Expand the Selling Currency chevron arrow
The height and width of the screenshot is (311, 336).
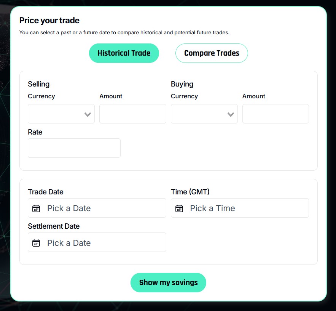click(x=88, y=114)
